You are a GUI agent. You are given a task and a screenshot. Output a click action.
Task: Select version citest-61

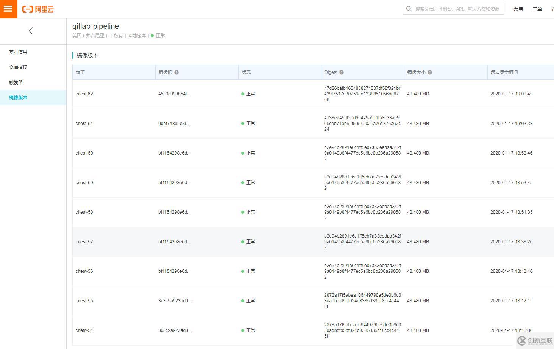pos(84,124)
